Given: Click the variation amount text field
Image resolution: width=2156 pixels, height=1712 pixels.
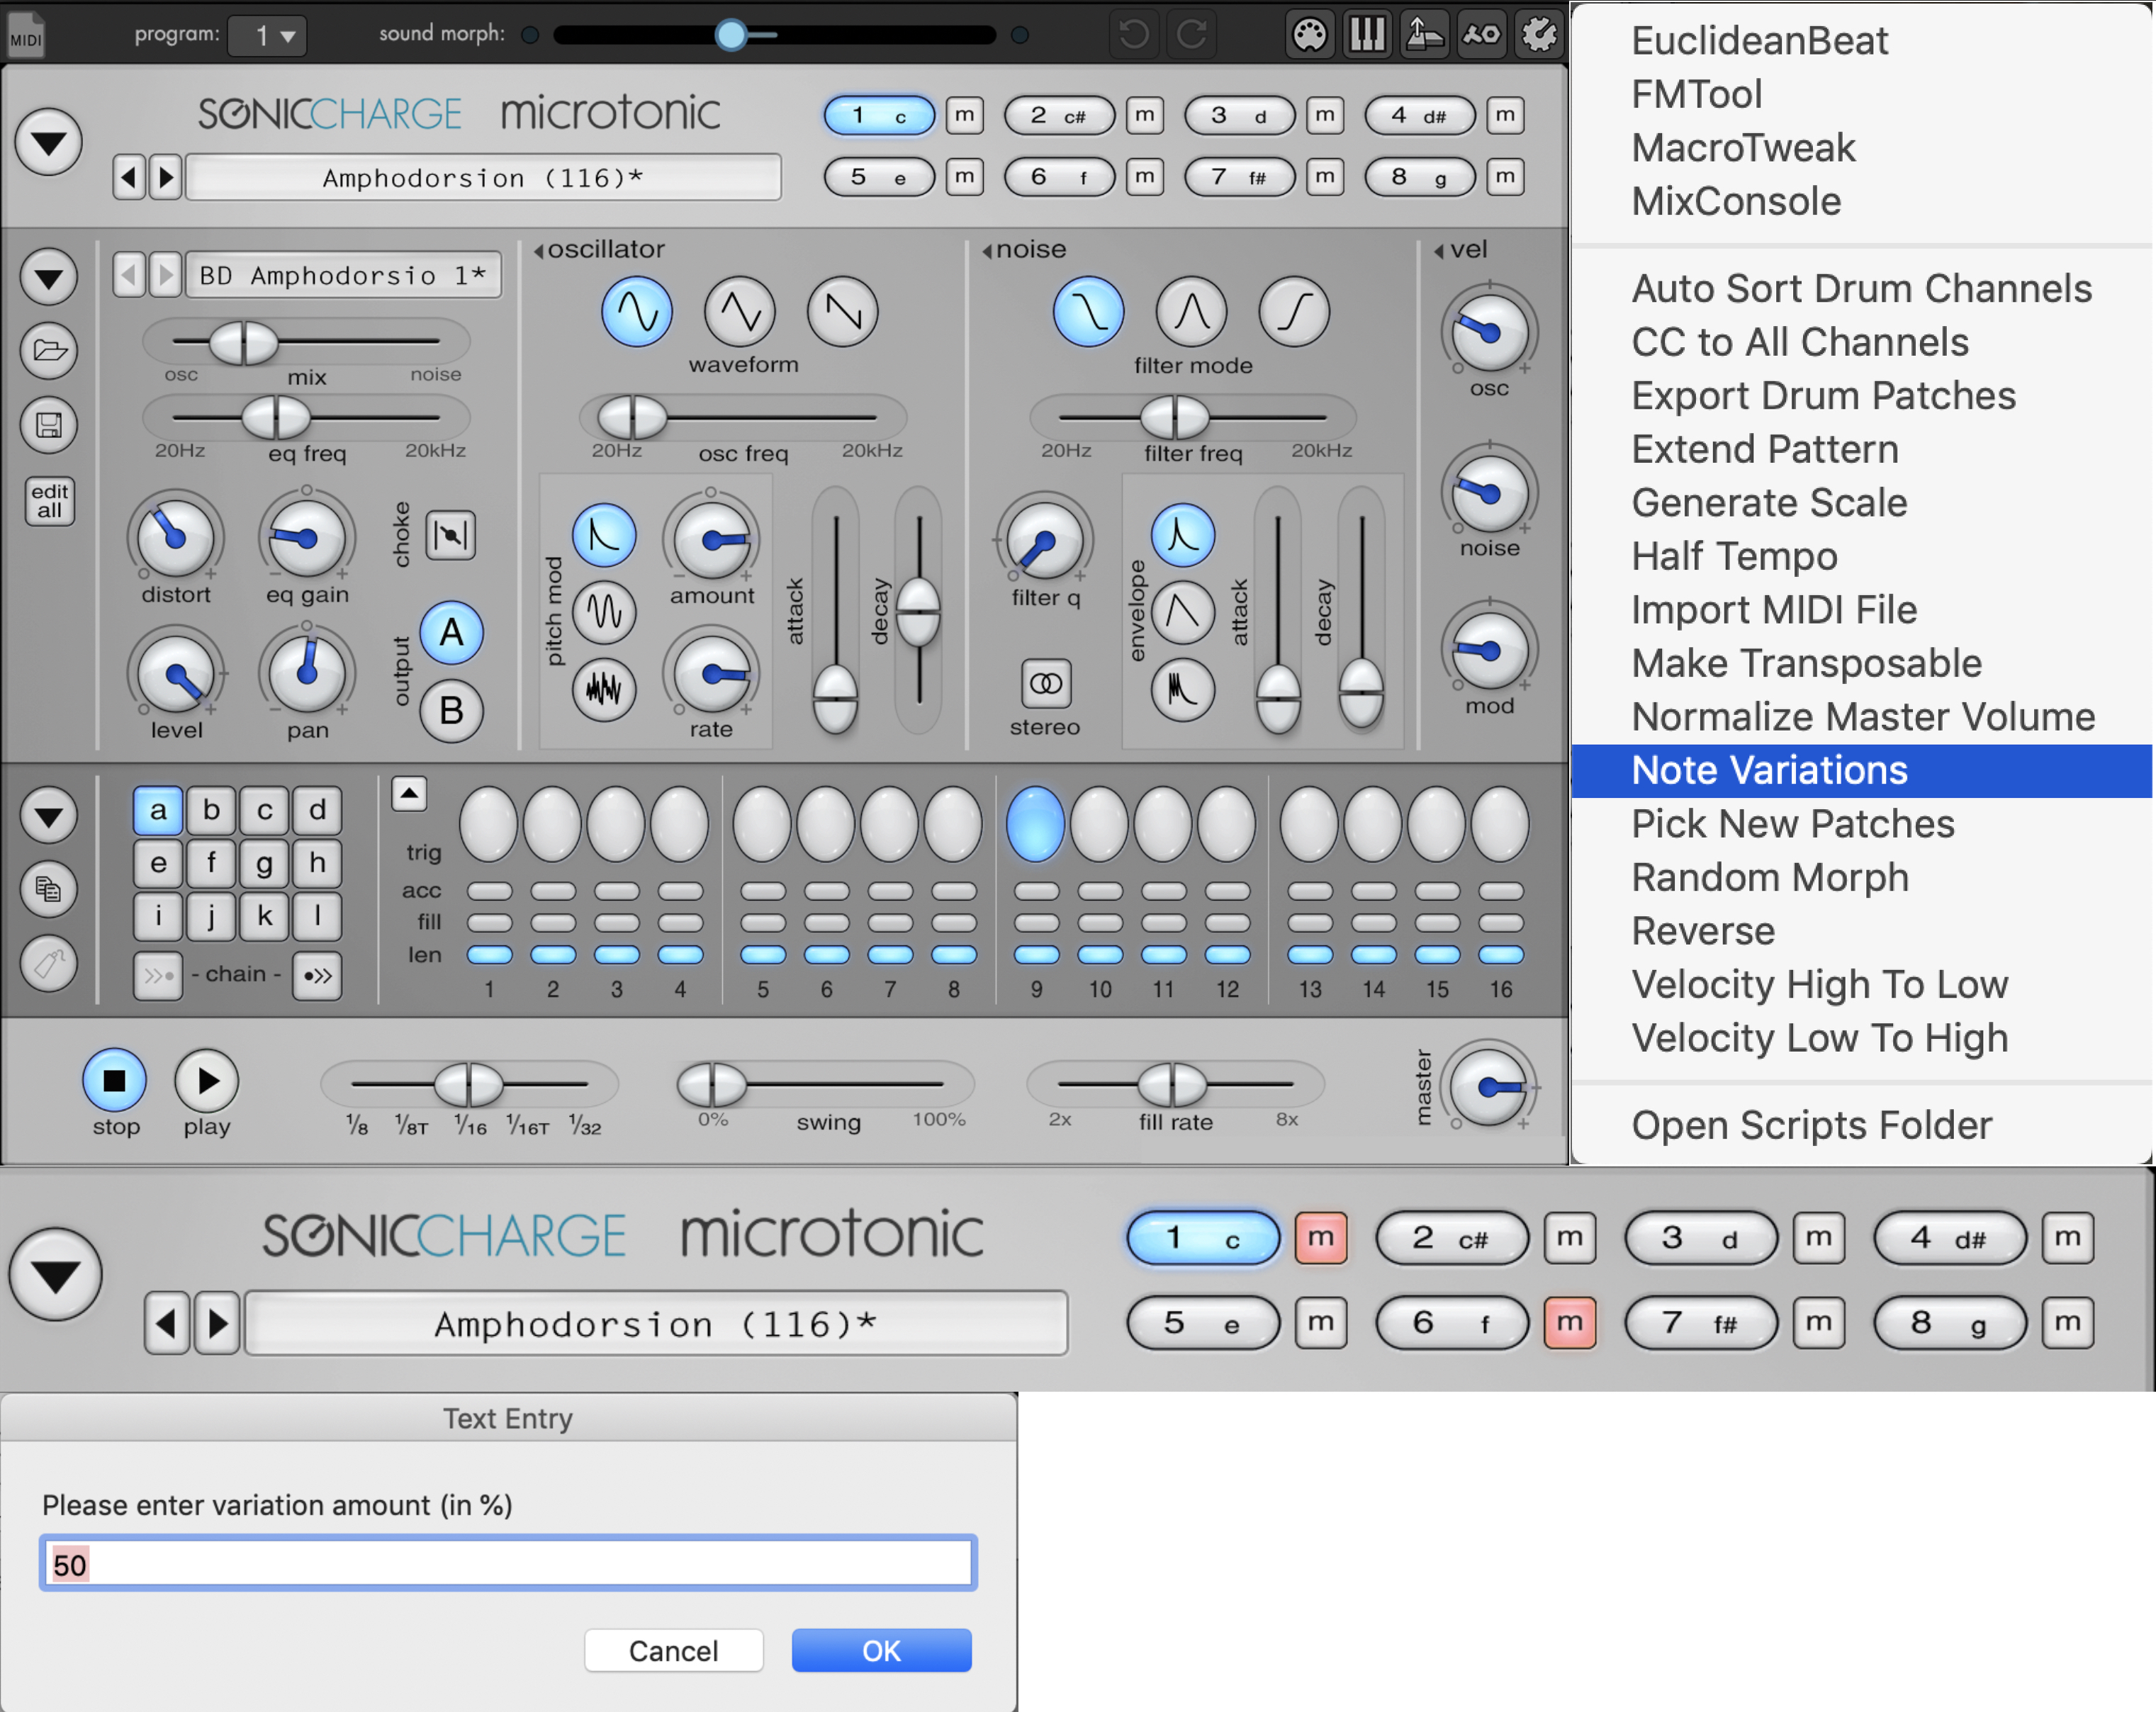Looking at the screenshot, I should pos(508,1564).
